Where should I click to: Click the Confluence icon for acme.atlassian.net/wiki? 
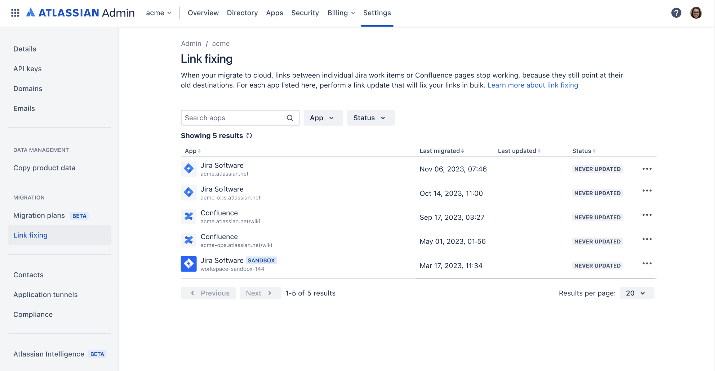pos(188,216)
